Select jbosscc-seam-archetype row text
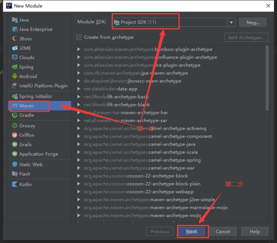 132,81
